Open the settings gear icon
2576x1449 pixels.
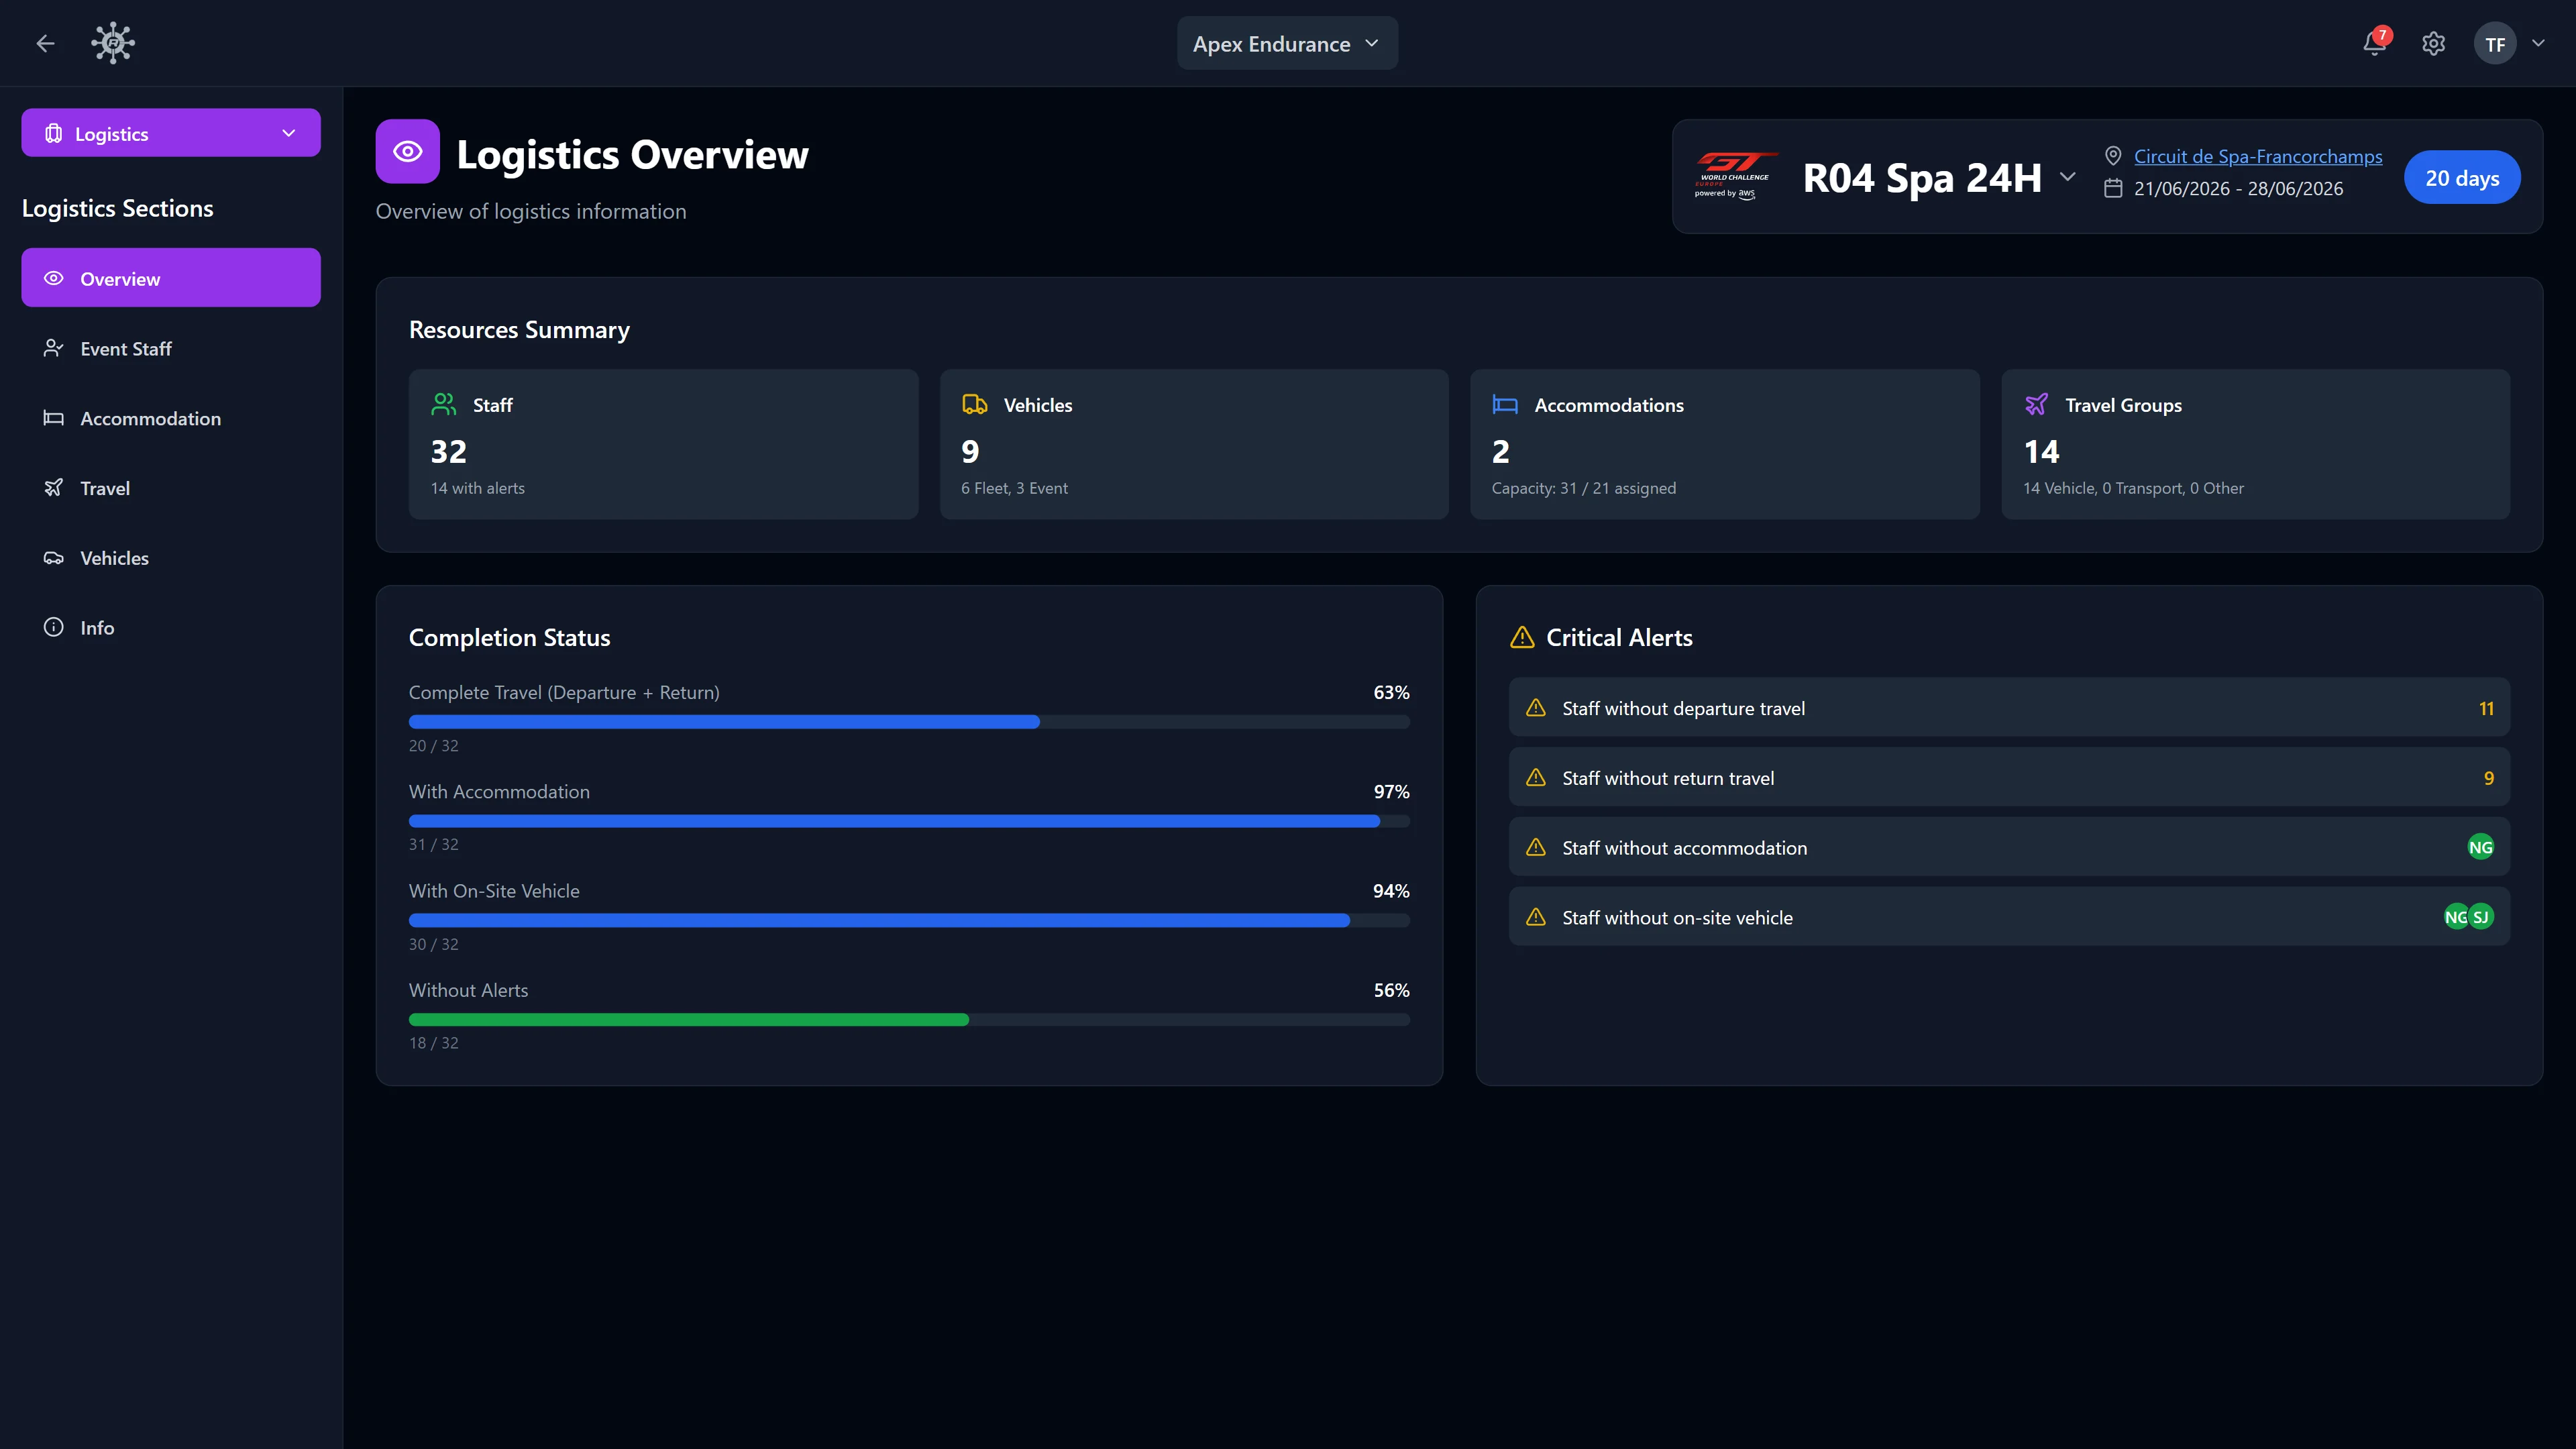coord(2433,44)
